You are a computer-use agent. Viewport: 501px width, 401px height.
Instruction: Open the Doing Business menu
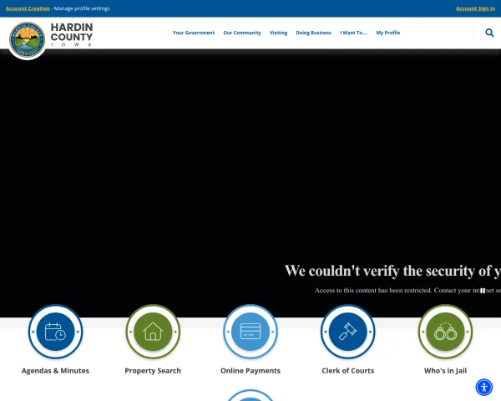point(313,33)
